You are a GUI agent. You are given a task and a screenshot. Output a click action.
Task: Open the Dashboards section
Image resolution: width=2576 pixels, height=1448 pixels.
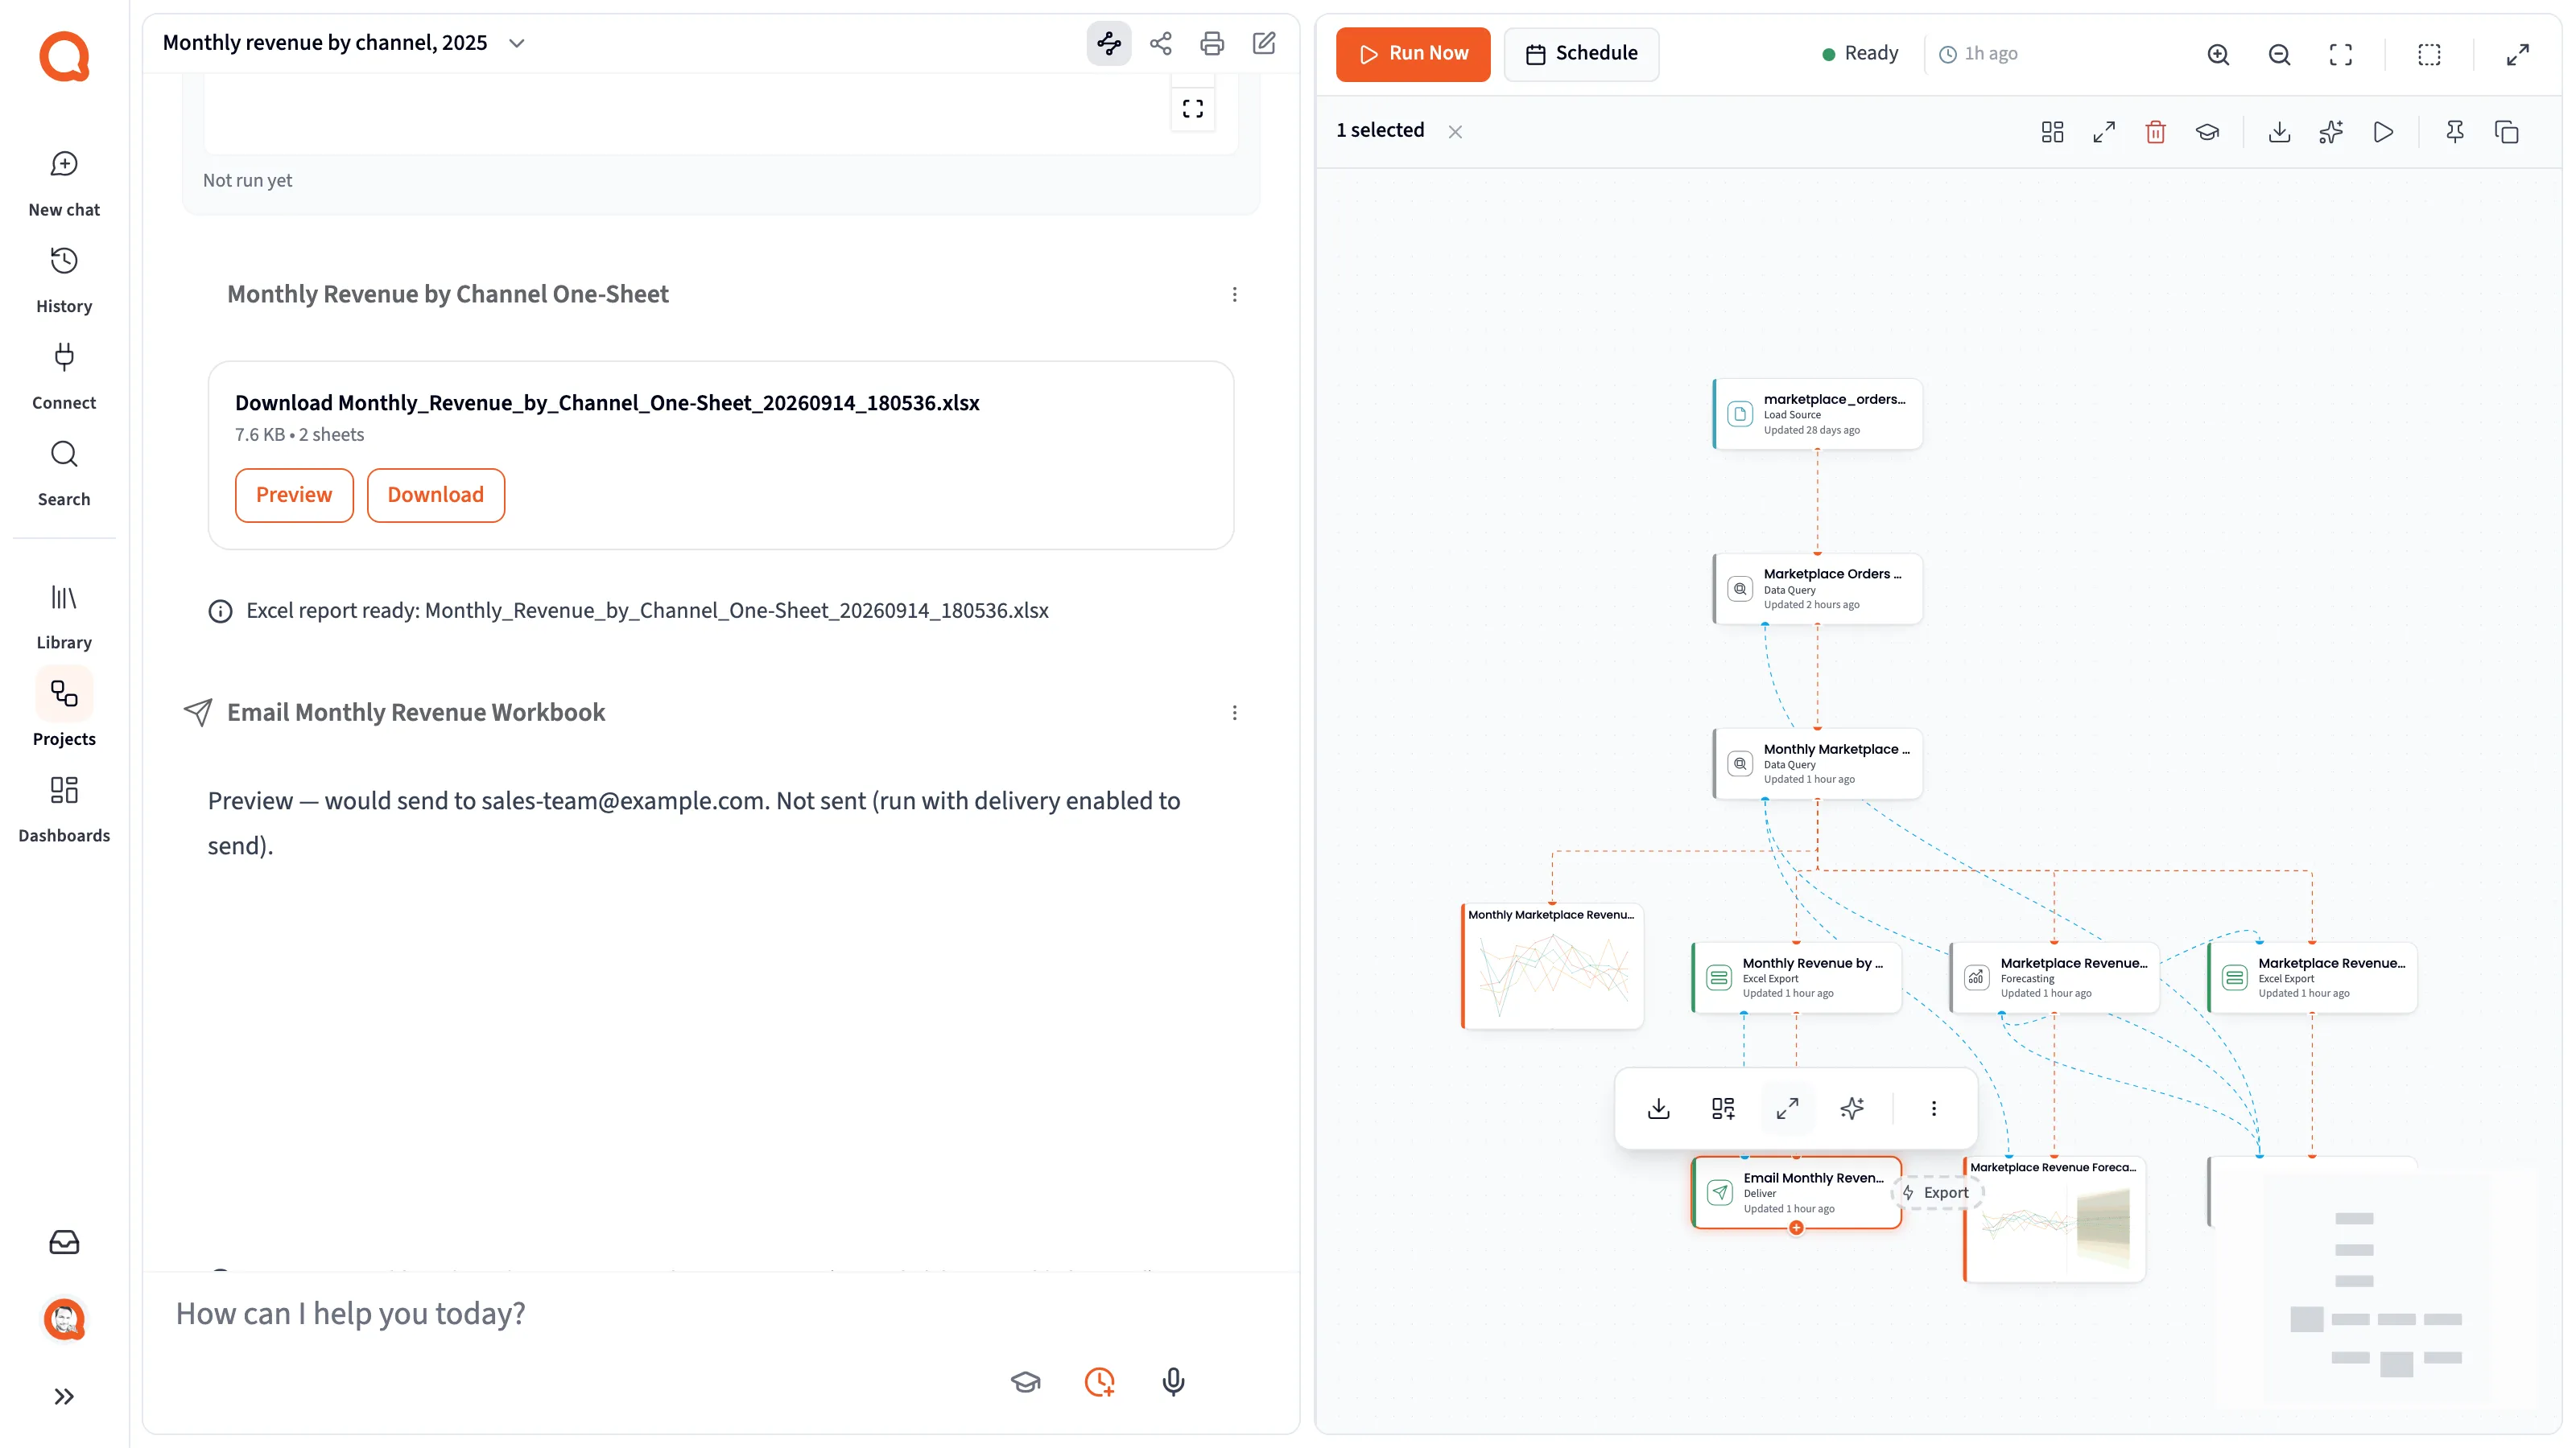[64, 810]
